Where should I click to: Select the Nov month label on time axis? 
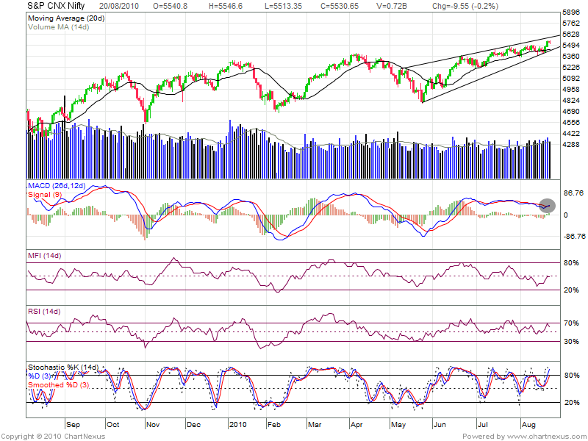[154, 425]
